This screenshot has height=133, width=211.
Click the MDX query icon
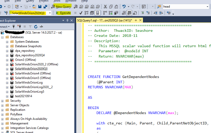(x=81, y=7)
